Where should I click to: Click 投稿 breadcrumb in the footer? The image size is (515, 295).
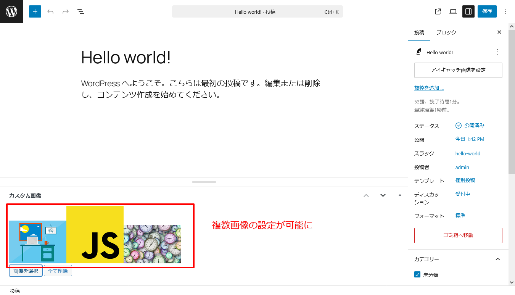[15, 291]
